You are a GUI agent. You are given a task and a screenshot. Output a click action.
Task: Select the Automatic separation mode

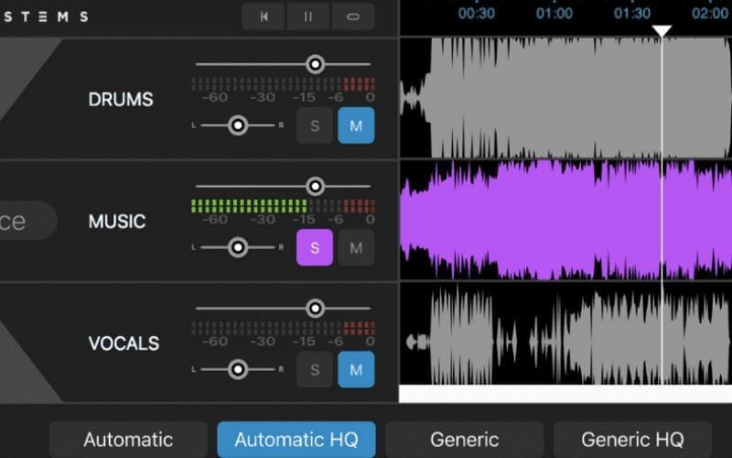(x=128, y=440)
